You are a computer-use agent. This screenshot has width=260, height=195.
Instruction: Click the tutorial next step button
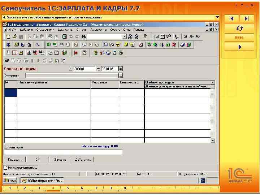click(x=247, y=18)
